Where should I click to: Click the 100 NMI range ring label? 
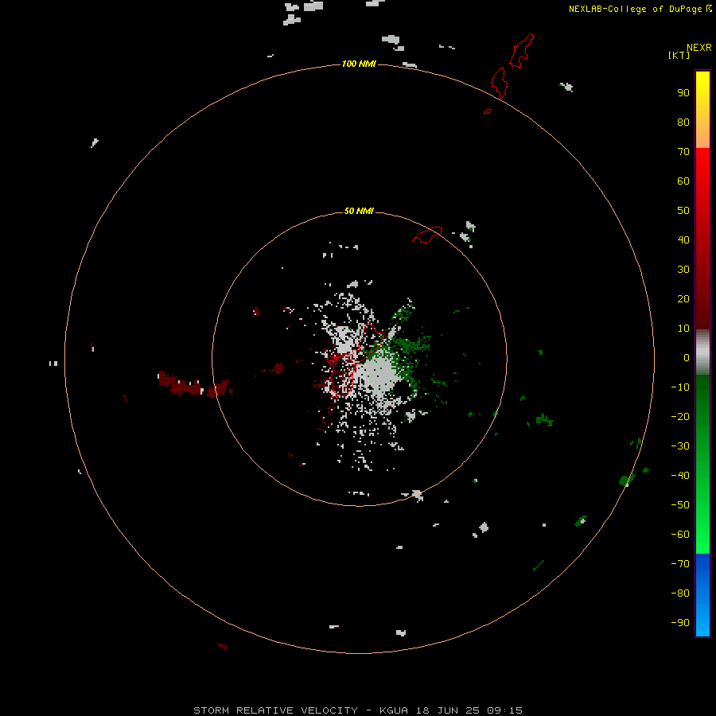359,64
